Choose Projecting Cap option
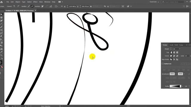Screen dimensions: 191x107 click(x=177, y=52)
